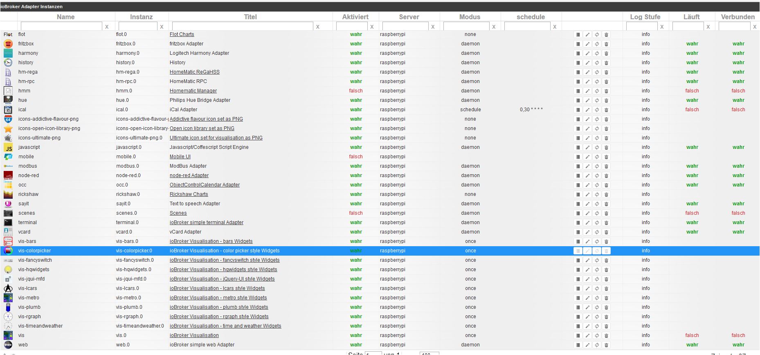Click the 'wahr' Aktiviert cell for modbus

pos(356,166)
